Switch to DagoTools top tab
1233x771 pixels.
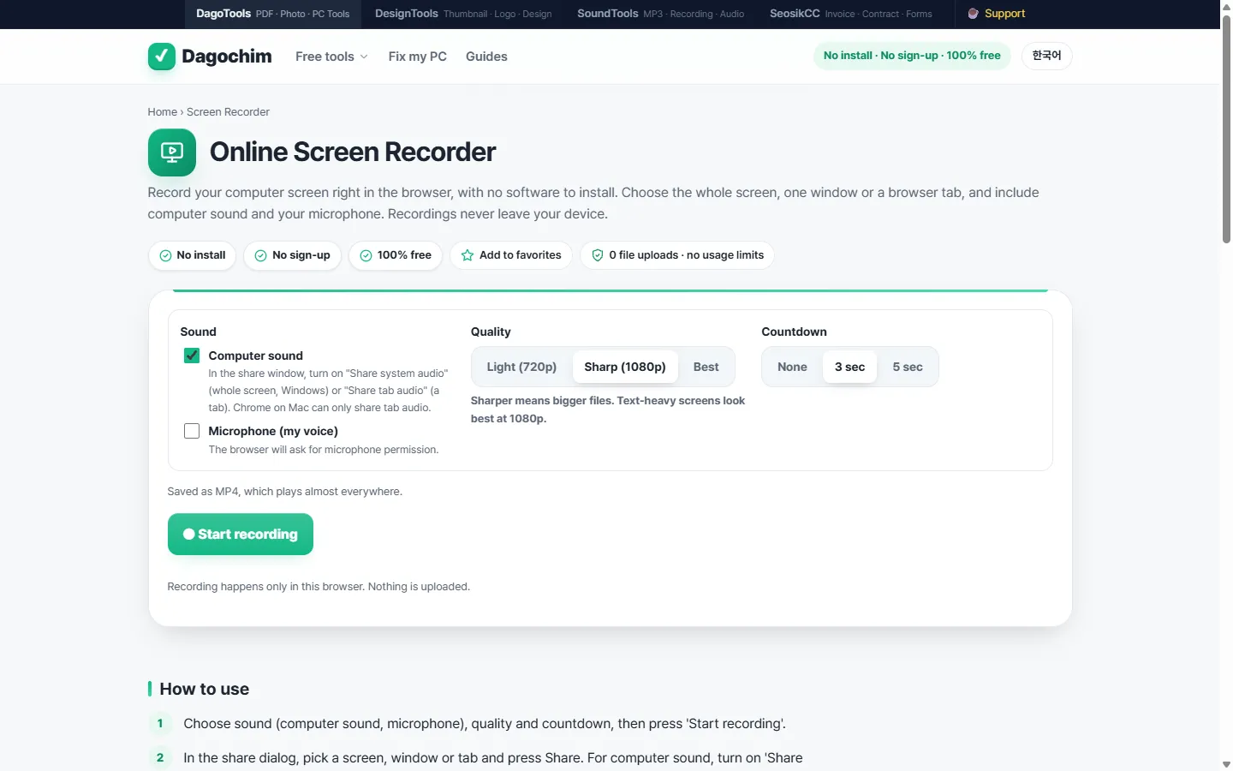pos(273,14)
